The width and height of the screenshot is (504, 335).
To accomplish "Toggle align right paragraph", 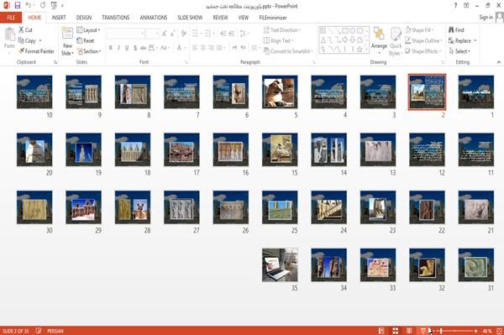I will (x=211, y=48).
